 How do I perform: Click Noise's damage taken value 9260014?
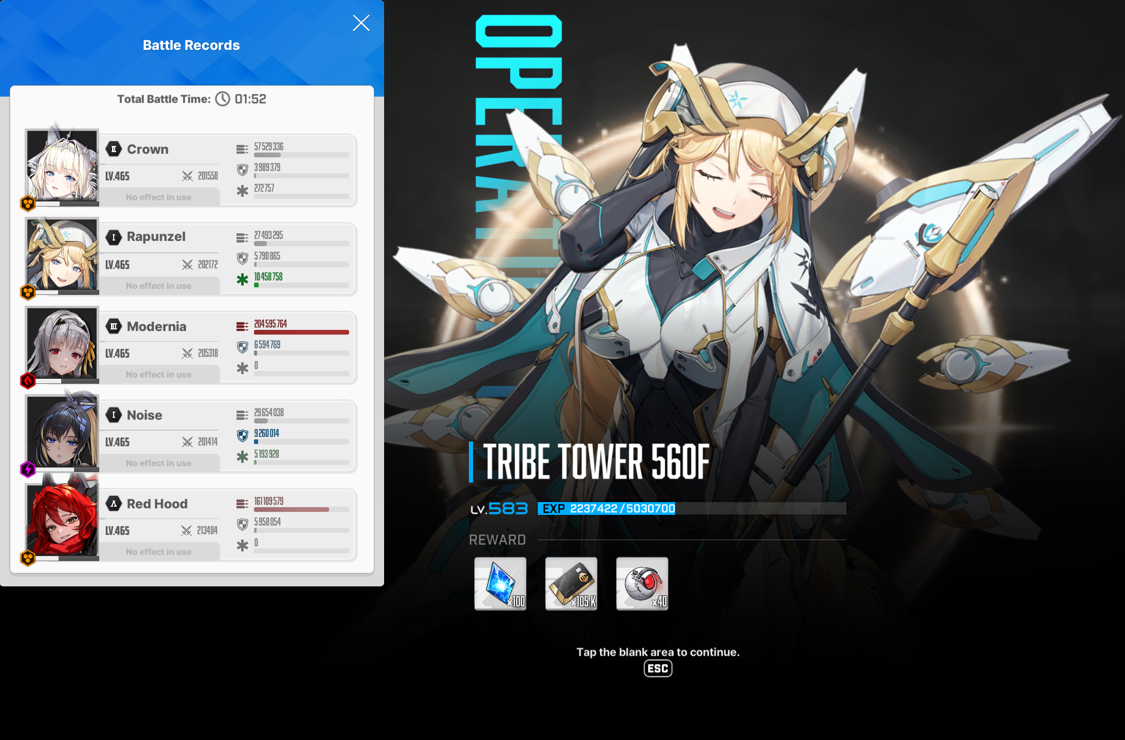click(x=267, y=433)
